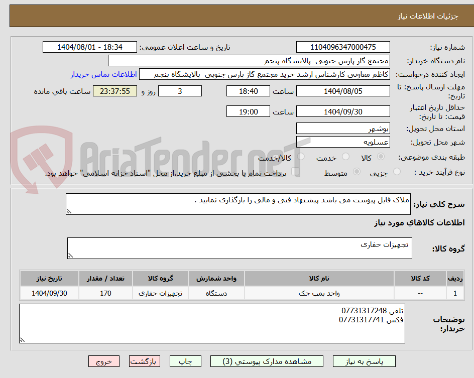Click the بازگشت button
The image size is (474, 378).
coord(145,361)
